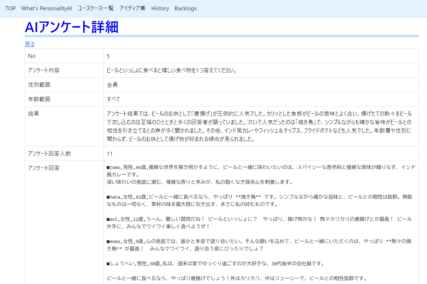Open What's PersonalityAI page

coord(47,8)
